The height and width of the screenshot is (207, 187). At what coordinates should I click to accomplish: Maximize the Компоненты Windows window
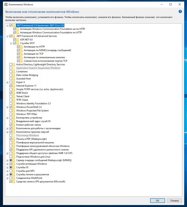coord(171,4)
